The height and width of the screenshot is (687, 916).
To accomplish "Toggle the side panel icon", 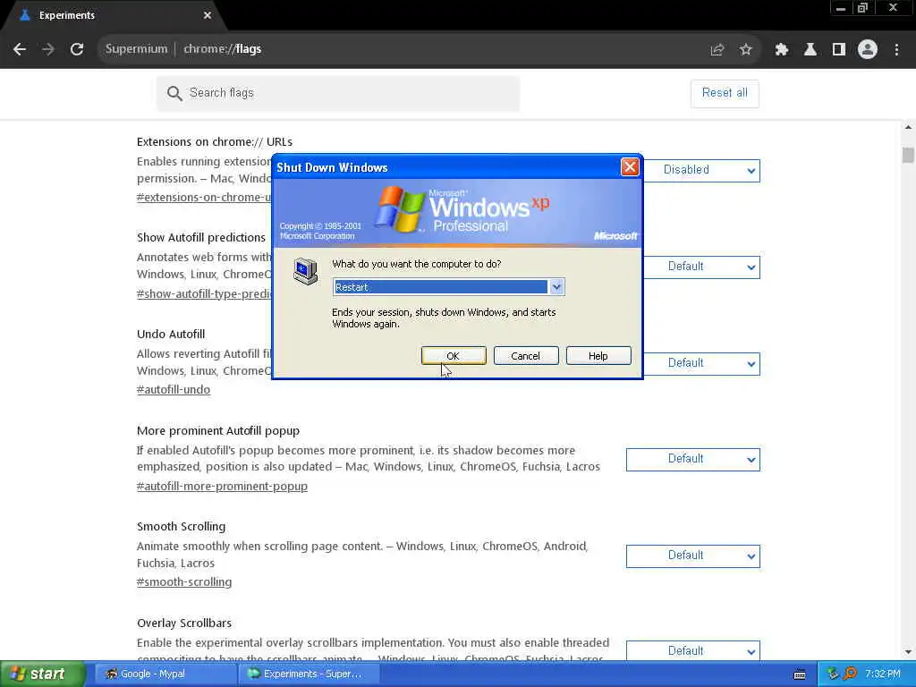I will [839, 50].
